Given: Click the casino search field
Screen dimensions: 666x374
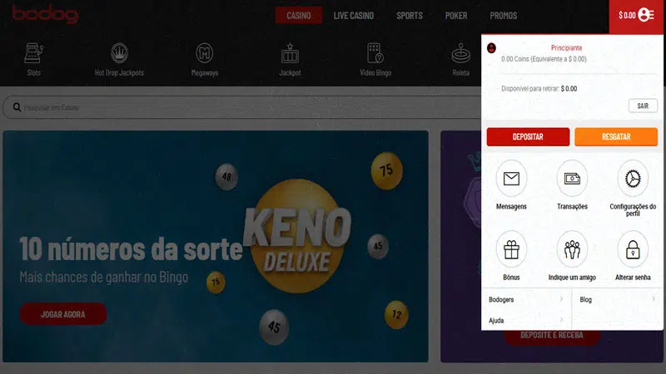Looking at the screenshot, I should pos(233,108).
